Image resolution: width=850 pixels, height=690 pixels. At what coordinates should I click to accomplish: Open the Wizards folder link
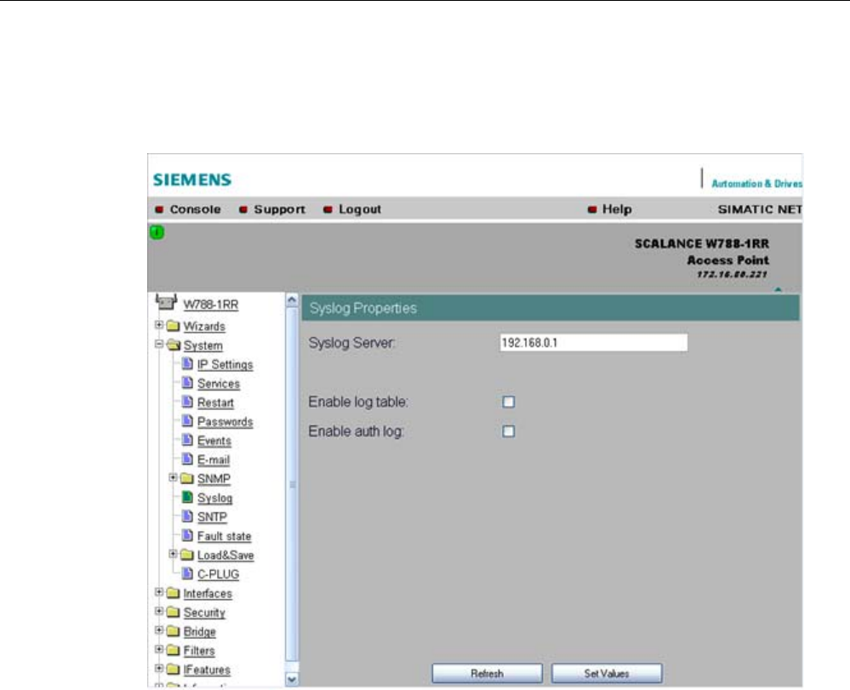pyautogui.click(x=204, y=327)
